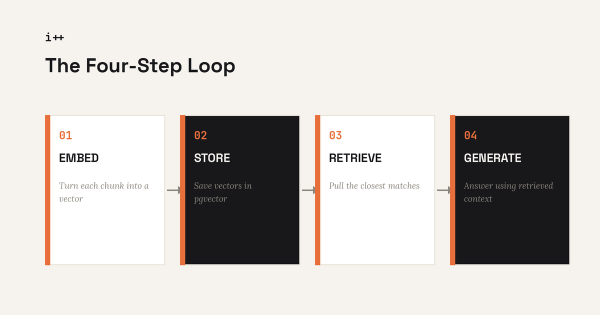Click the orange accent bar on Generate card
Screen dimensions: 600x315
[452, 190]
